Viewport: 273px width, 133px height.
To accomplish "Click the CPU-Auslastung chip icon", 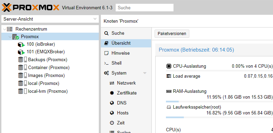I will point(169,66).
